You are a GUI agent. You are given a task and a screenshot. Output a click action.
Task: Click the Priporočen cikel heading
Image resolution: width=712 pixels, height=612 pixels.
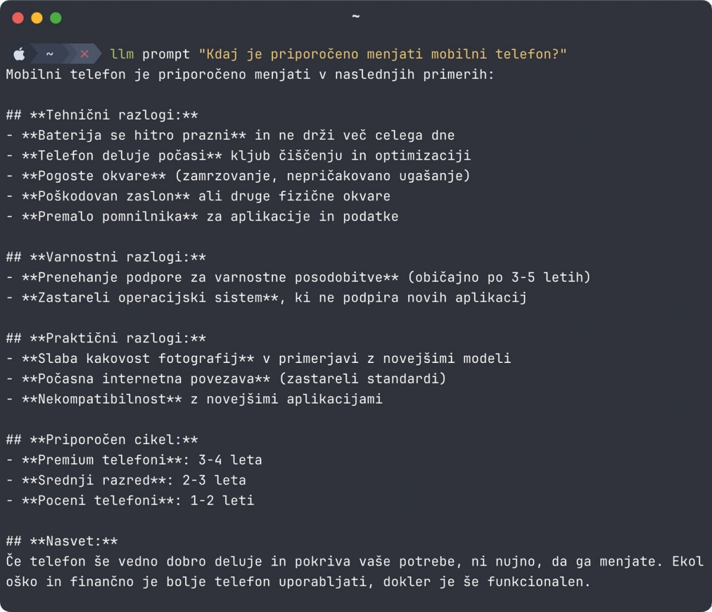(102, 439)
